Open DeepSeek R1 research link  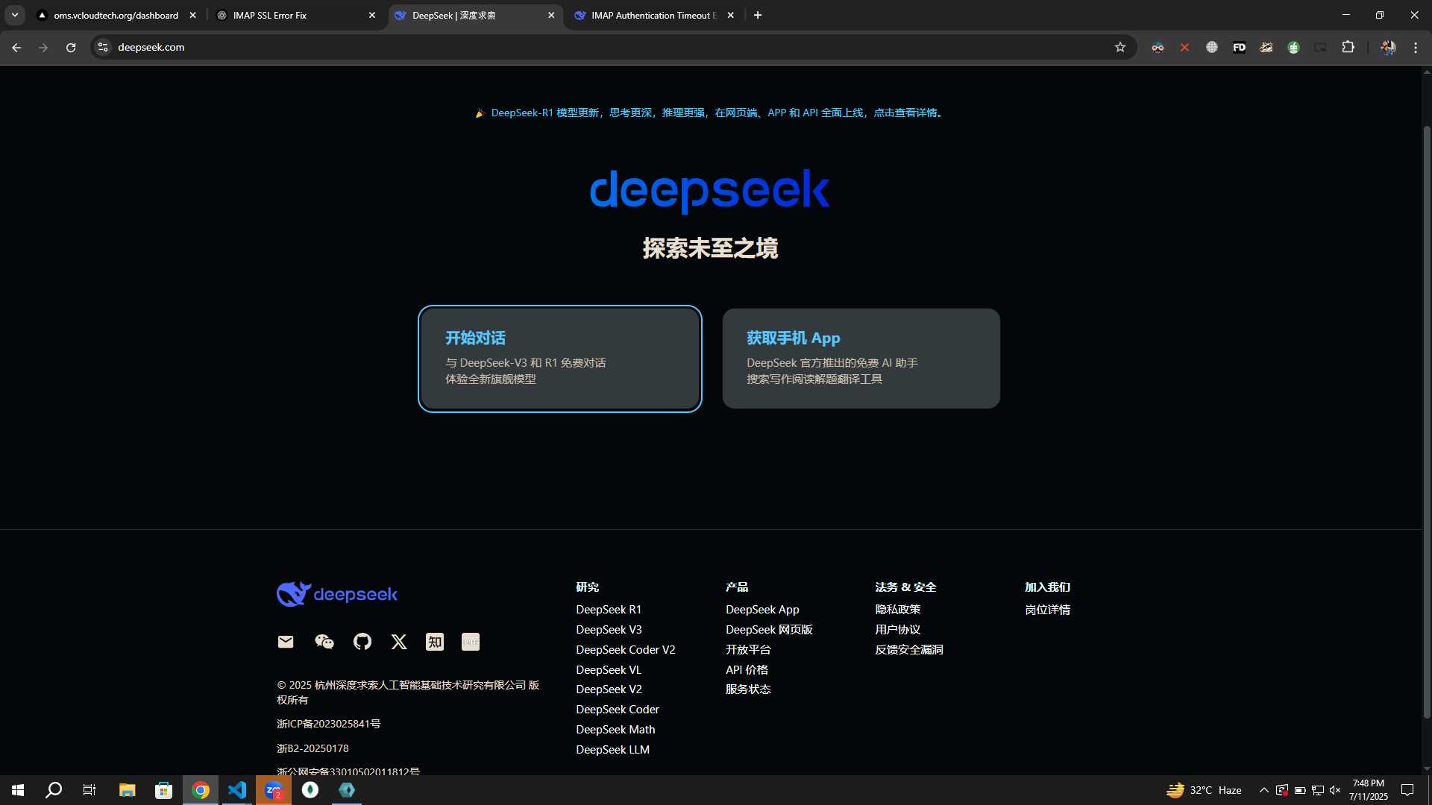coord(609,610)
